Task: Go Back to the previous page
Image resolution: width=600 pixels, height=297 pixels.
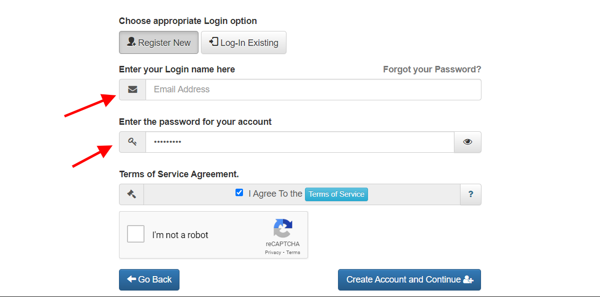Action: [x=149, y=280]
